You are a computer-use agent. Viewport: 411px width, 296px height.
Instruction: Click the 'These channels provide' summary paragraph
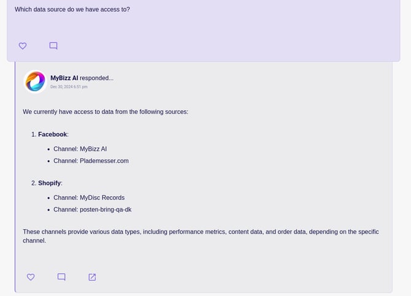coord(201,236)
